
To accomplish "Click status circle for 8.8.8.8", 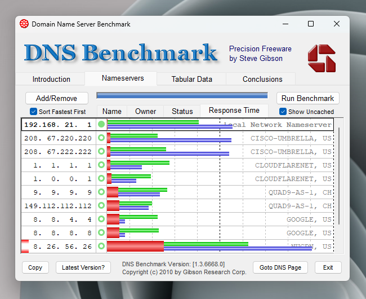I will tap(101, 232).
